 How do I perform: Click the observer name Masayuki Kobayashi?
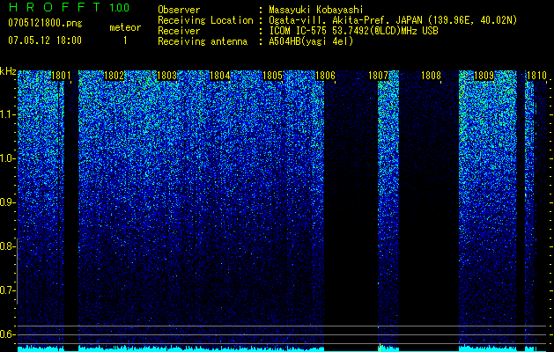316,10
